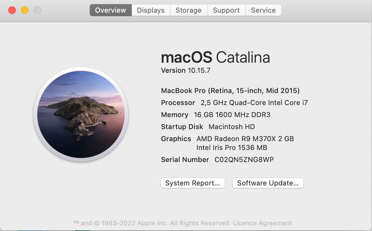Click the serial number C02QN5ZNG8WP
This screenshot has width=372, height=231.
(x=244, y=159)
